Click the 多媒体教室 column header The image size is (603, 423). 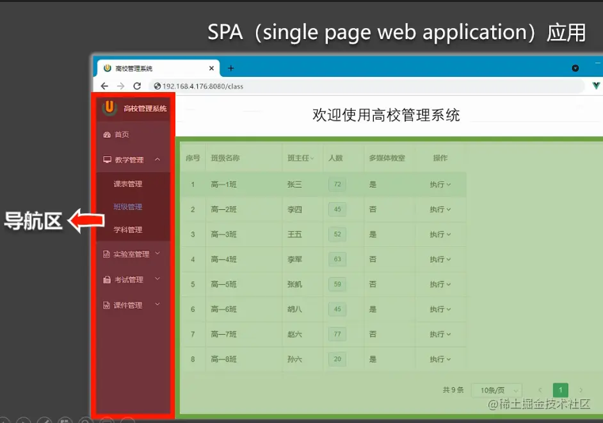click(387, 158)
